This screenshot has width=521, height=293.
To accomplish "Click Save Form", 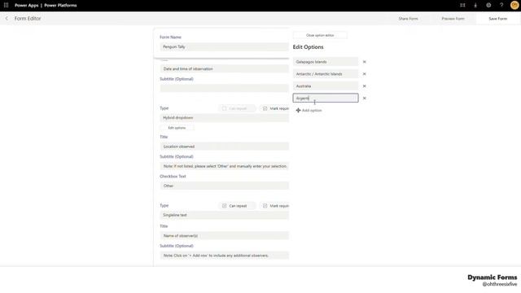I will click(497, 19).
